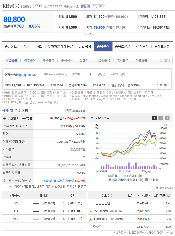Screen dimensions: 175x236
Task: Open the 기업개요 dropdown in header
Action: pos(98,6)
